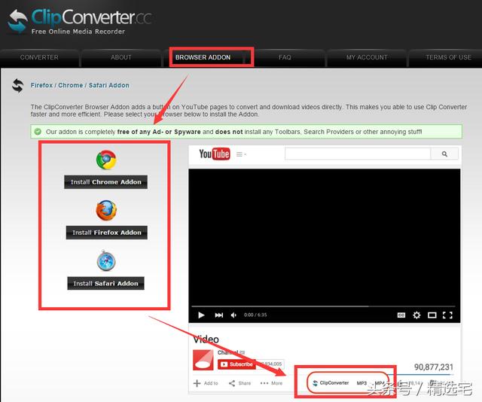
Task: Select MP3 download format
Action: [361, 383]
